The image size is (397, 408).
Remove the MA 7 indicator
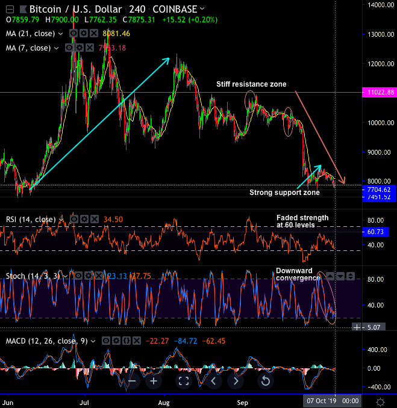[89, 48]
